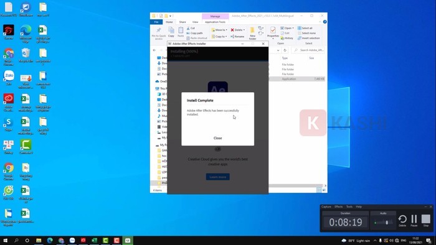
Task: Open the Skype desktop shortcut
Action: tap(9, 124)
